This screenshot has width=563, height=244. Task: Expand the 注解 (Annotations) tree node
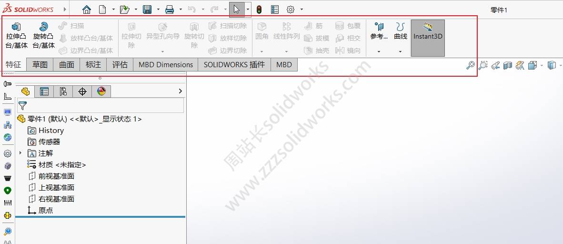20,153
